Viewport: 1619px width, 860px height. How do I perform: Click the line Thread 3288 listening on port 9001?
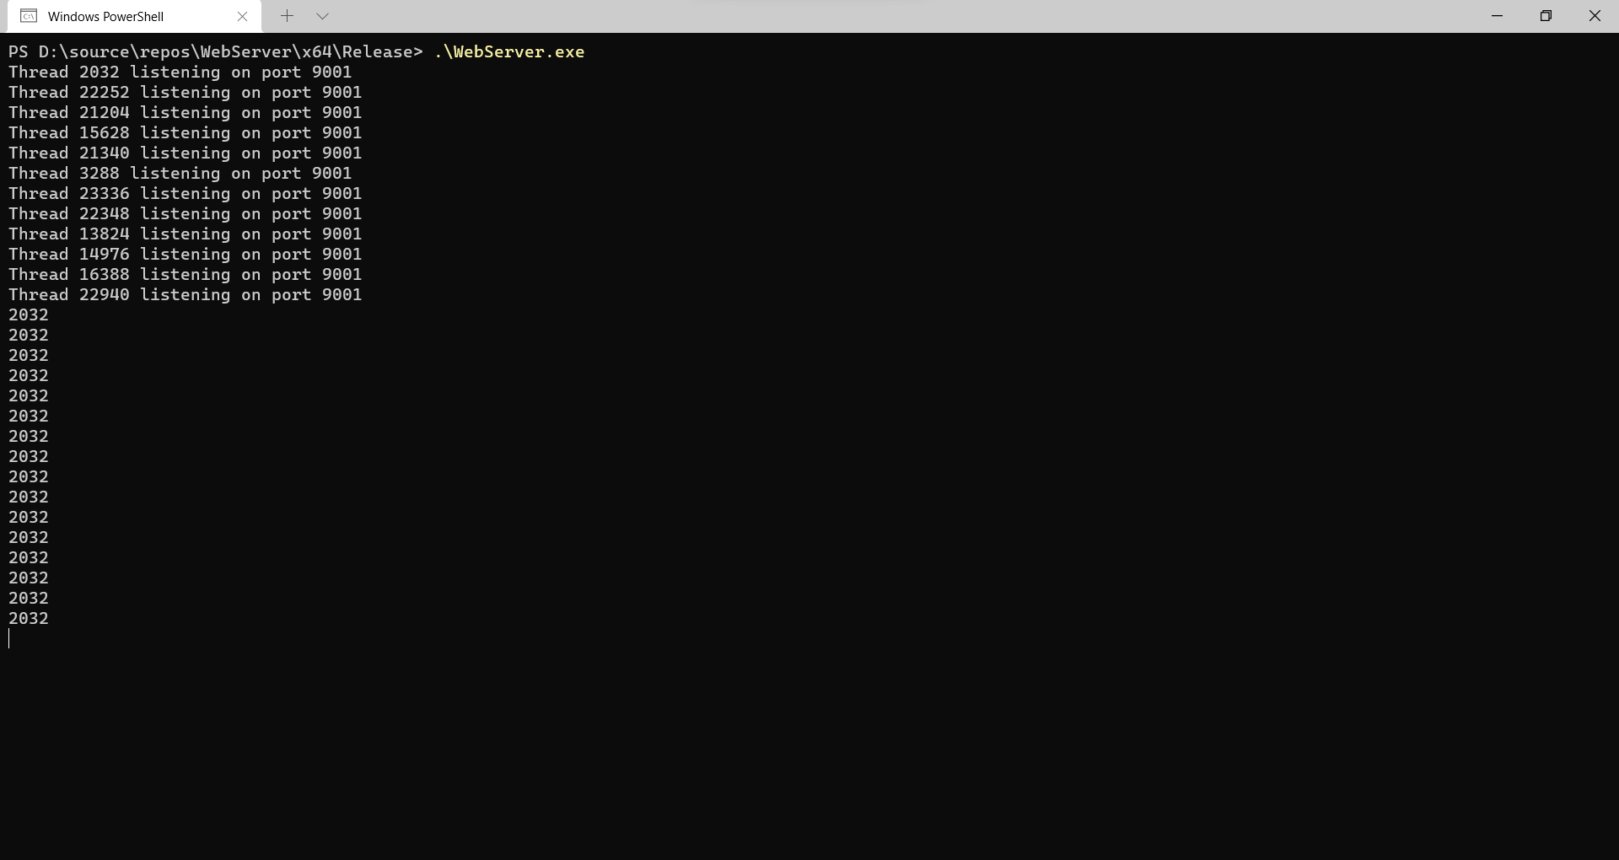(180, 174)
